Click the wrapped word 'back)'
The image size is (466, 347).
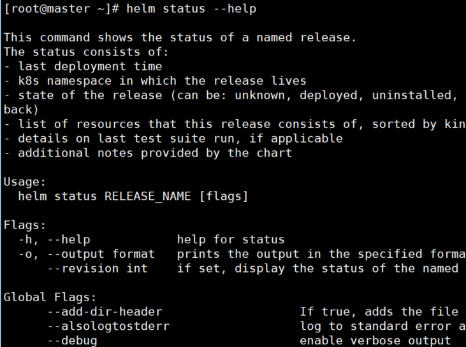point(21,110)
